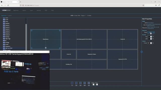Screen dimensions: 161x90
Task: Go back in the browser
Action: tap(2, 5)
